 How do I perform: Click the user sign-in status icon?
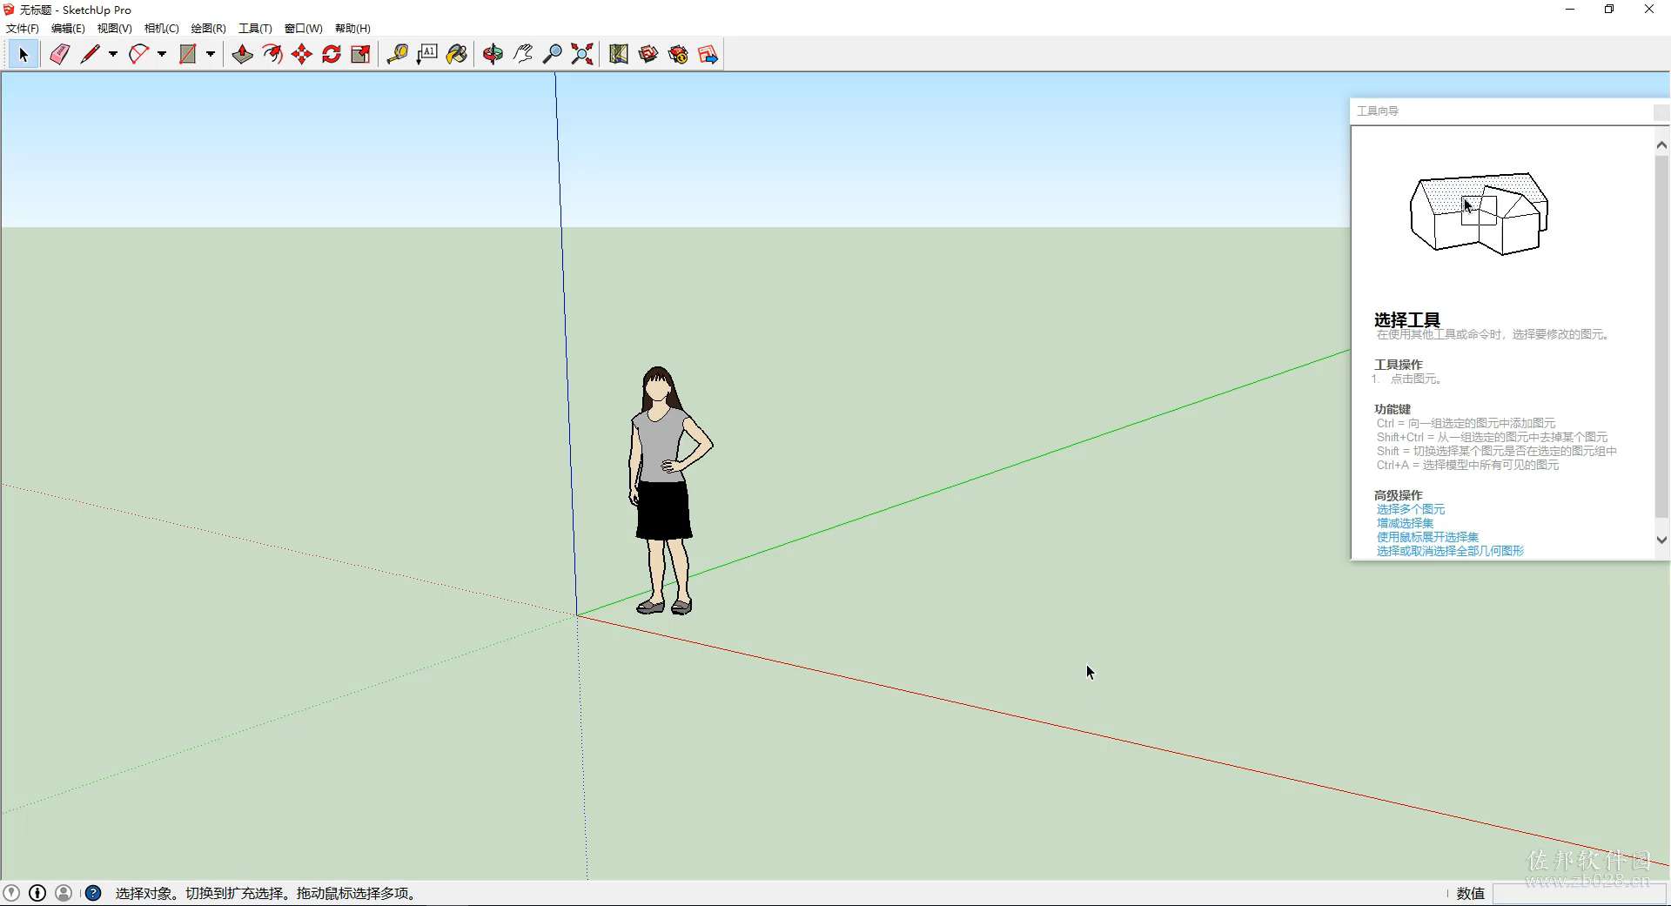point(64,893)
